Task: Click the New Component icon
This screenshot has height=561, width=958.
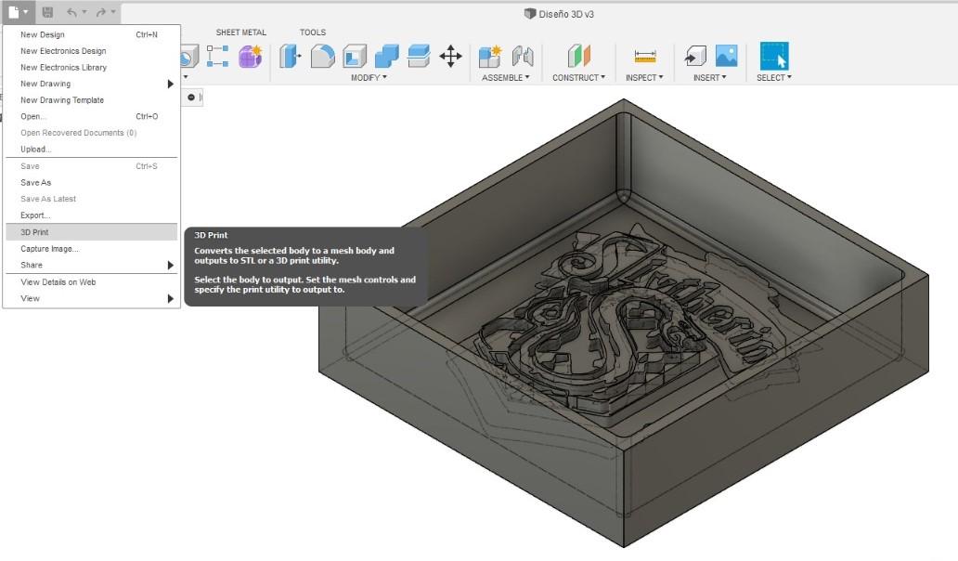Action: [490, 57]
